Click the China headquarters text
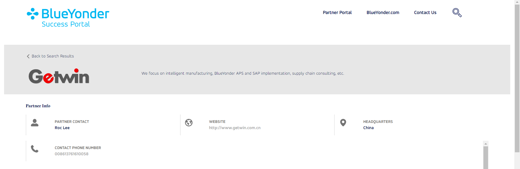Screen dimensions: 520x169 tap(368, 128)
